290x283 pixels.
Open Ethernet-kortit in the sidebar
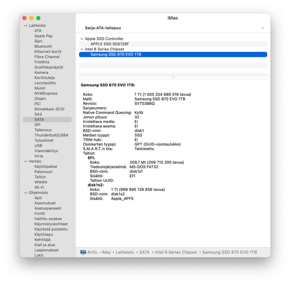click(48, 52)
